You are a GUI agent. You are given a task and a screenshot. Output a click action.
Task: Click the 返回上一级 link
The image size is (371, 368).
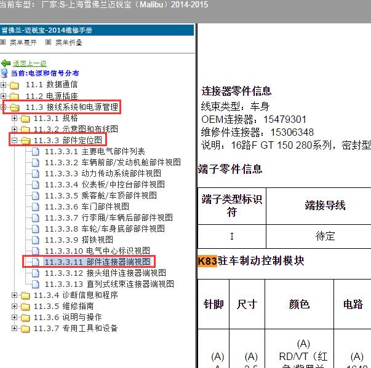point(30,63)
